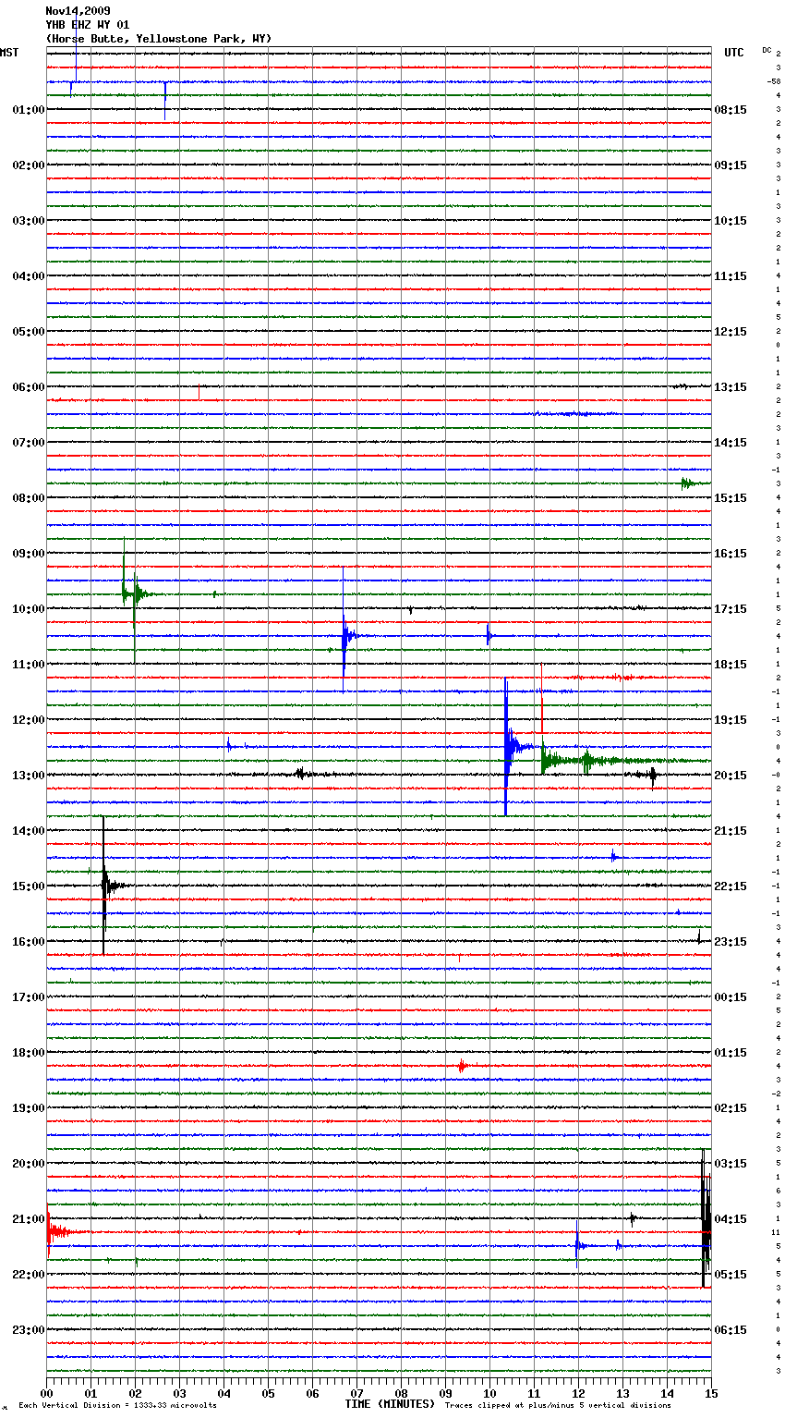This screenshot has height=1418, width=785.
Task: Click the "23:00" MST time label
Action: [28, 1330]
